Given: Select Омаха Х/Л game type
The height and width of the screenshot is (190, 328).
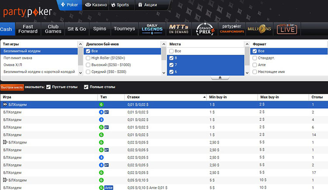Looking at the screenshot, I should coord(39,65).
